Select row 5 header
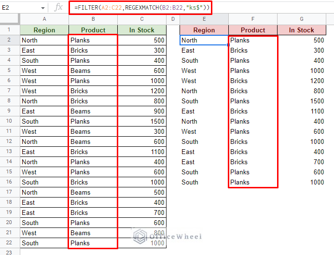334x255 pixels. click(x=9, y=71)
